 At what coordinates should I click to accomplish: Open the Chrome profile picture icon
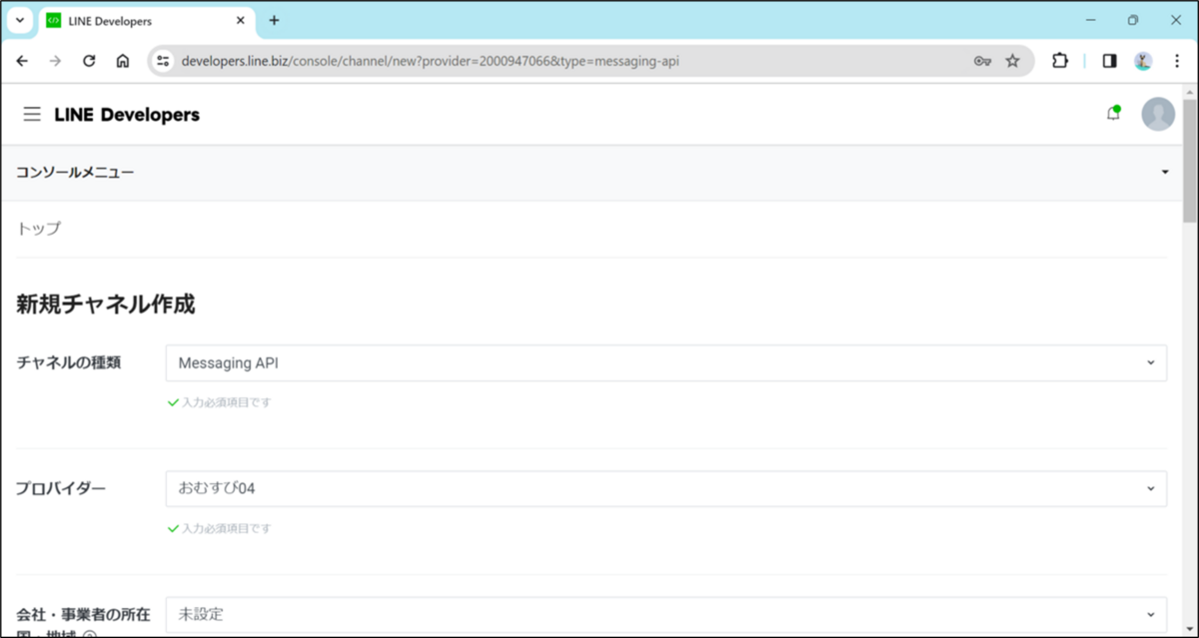1143,61
